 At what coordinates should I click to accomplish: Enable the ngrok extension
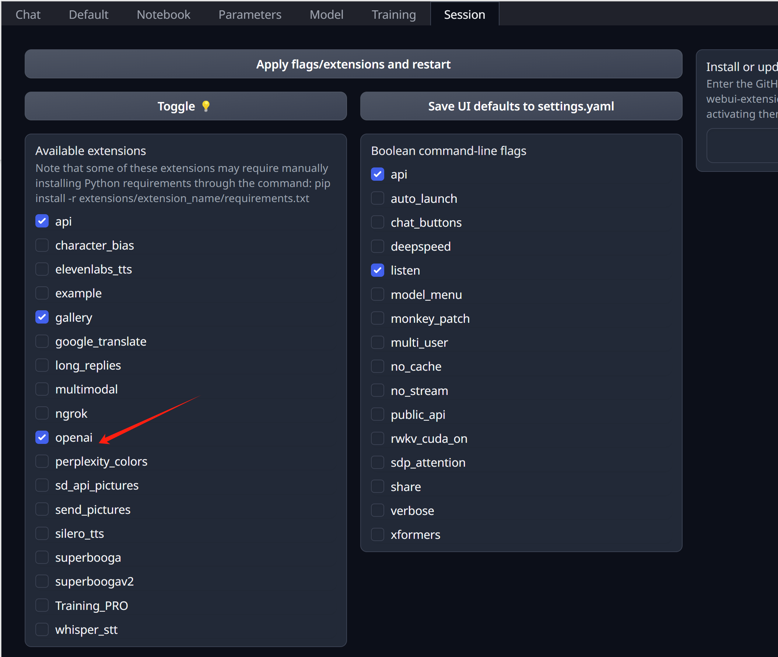coord(42,413)
